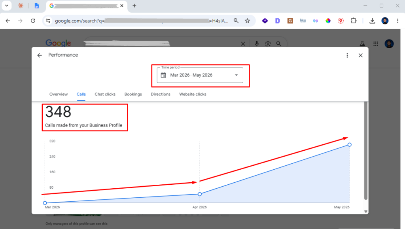Image resolution: width=405 pixels, height=229 pixels.
Task: Click the May 2026 data point
Action: (x=349, y=145)
